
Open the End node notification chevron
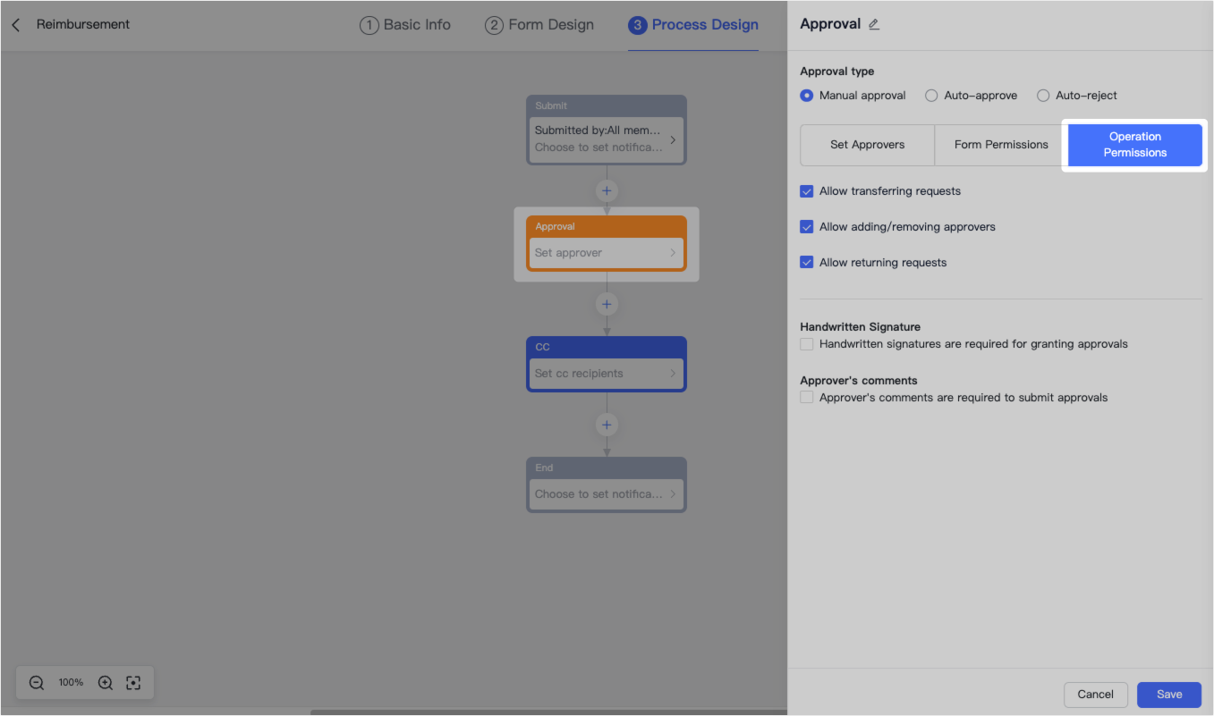673,494
